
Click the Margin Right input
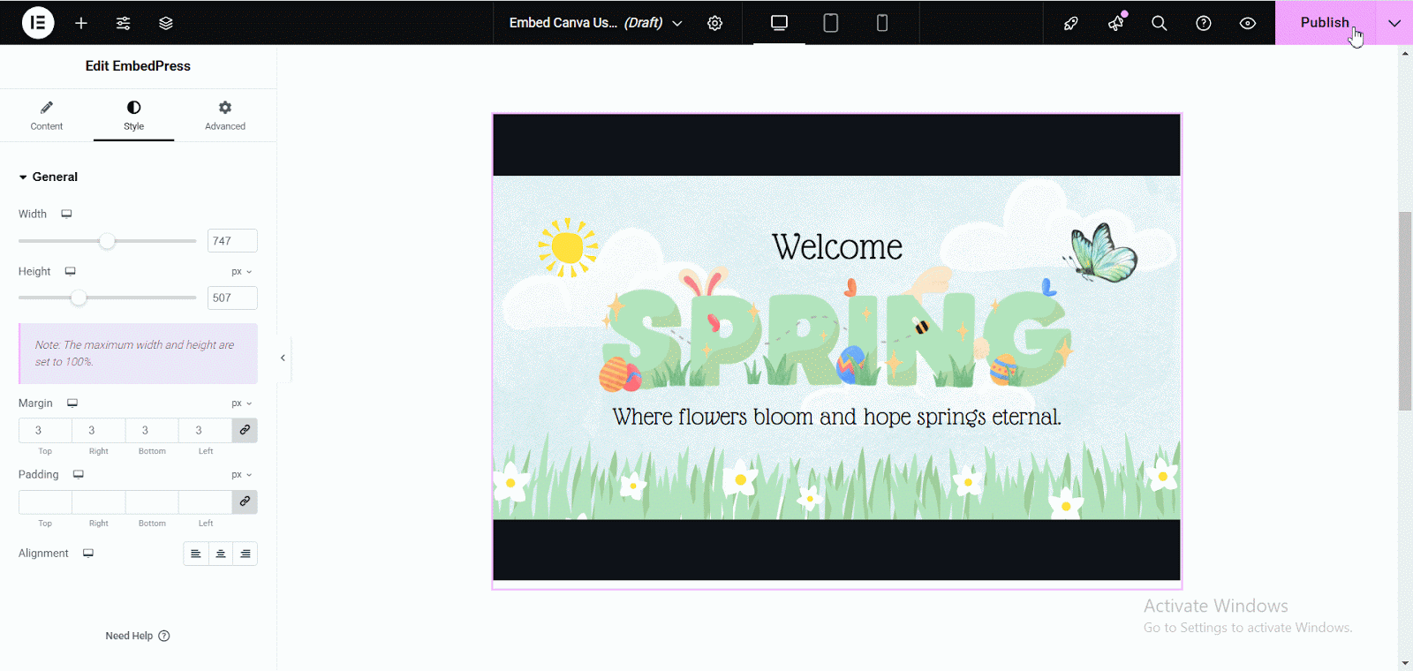(99, 430)
